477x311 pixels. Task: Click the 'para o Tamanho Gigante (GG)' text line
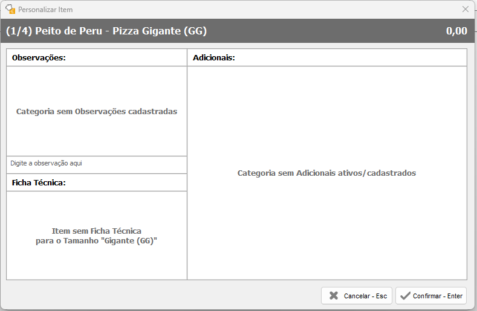pos(97,241)
